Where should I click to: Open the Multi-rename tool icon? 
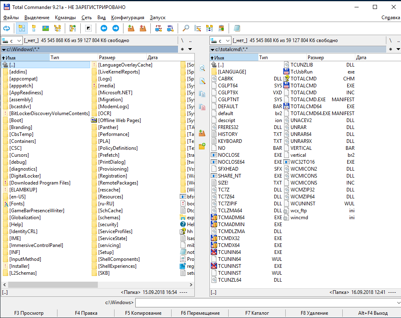(x=197, y=28)
